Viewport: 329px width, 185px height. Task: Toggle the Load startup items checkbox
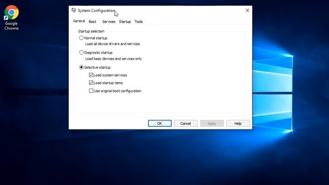click(x=91, y=83)
